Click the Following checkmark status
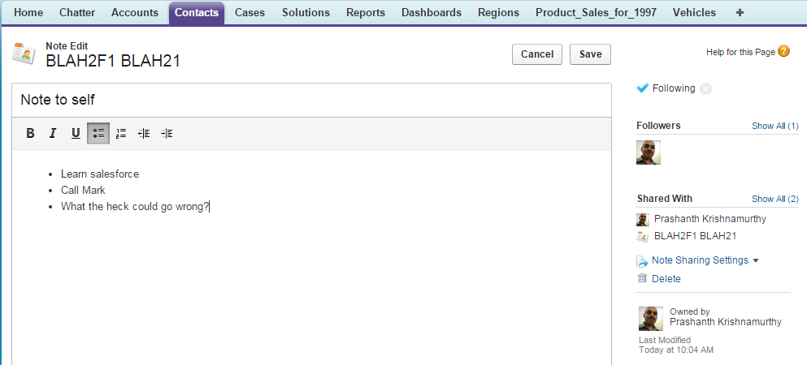Image resolution: width=807 pixels, height=365 pixels. click(x=642, y=88)
